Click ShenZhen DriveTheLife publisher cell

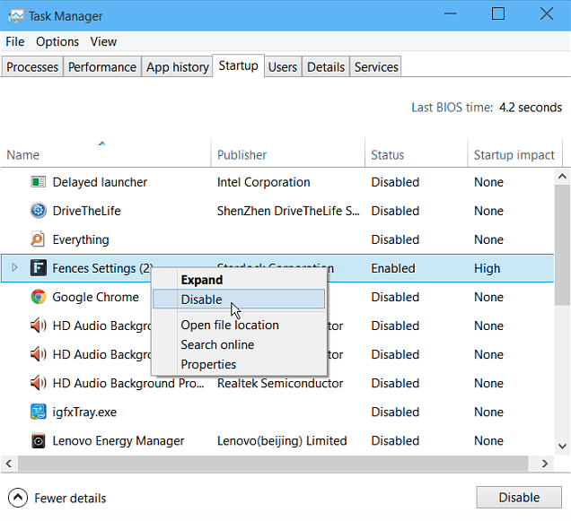[x=288, y=211]
